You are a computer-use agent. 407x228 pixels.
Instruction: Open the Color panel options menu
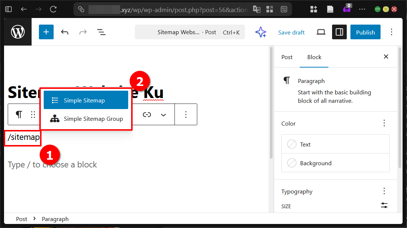coord(384,123)
